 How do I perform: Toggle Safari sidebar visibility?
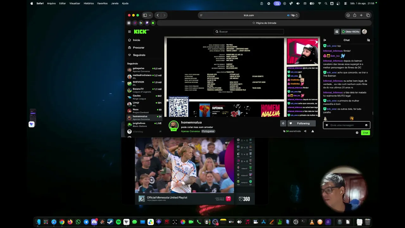click(x=145, y=15)
